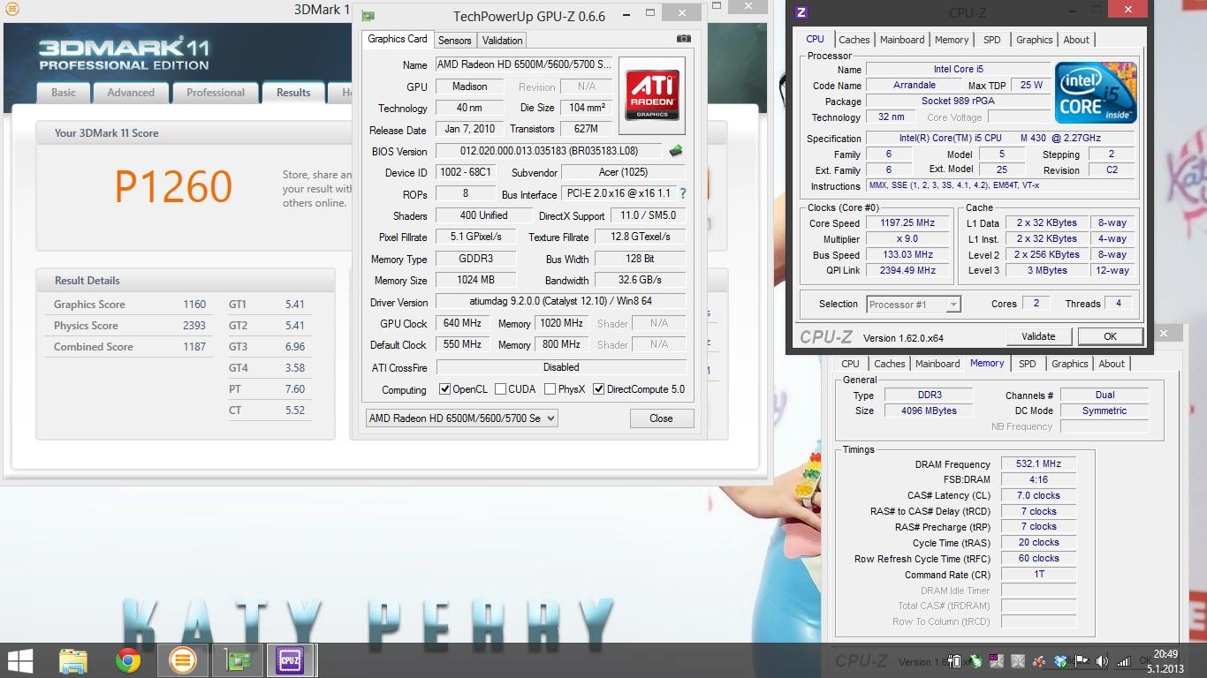Click the DRAM Frequency 532.1 MHz value
The image size is (1207, 678).
[x=1039, y=464]
